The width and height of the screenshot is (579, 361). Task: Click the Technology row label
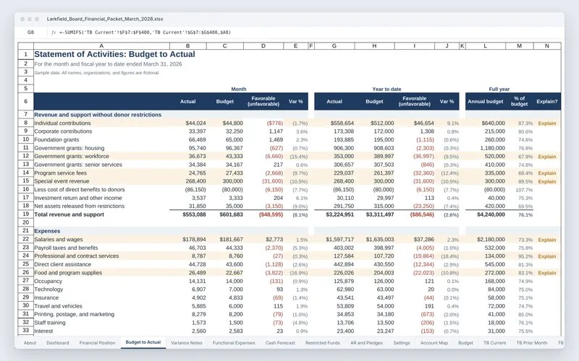point(48,290)
